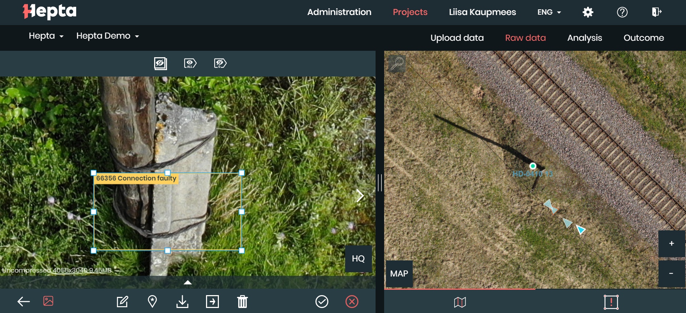
Task: Click the MAP button
Action: (x=399, y=274)
